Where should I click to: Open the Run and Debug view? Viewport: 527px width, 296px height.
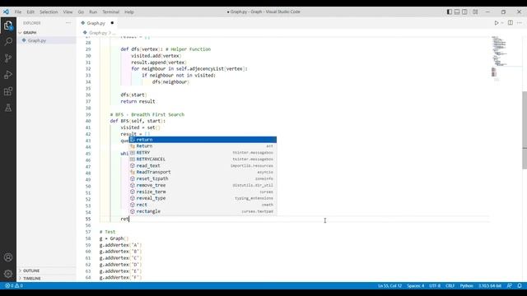pyautogui.click(x=8, y=75)
